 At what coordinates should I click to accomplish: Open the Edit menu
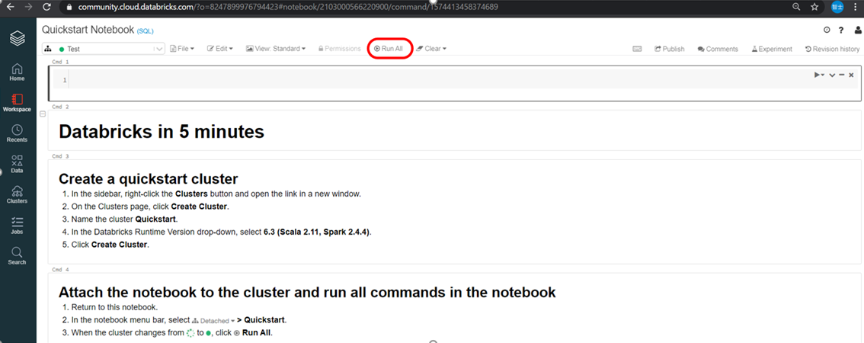[x=220, y=49]
